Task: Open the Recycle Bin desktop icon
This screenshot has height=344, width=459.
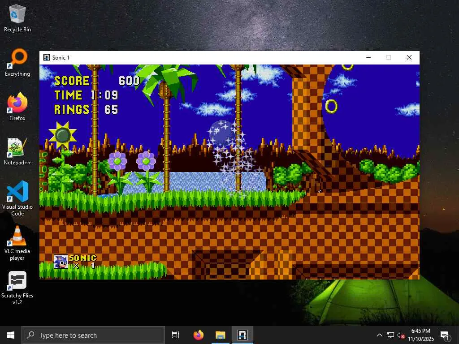Action: (17, 18)
